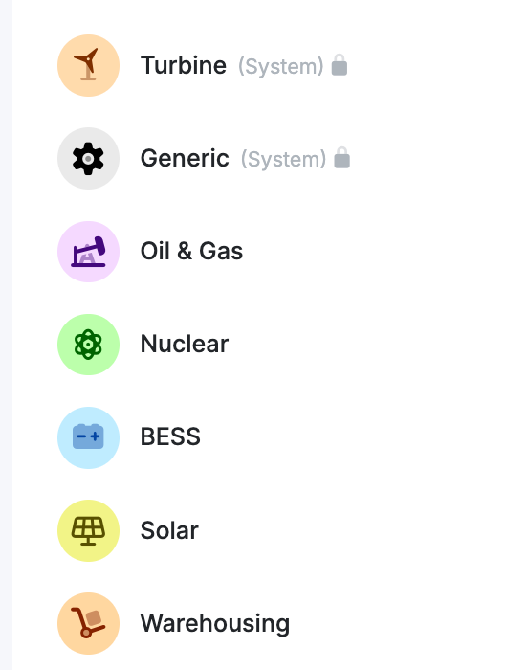Select the Solar label
Viewport: 505px width, 670px height.
click(169, 530)
